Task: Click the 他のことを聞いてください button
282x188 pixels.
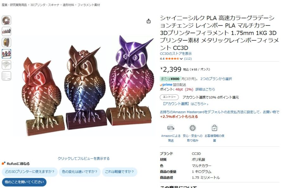Action: pyautogui.click(x=24, y=182)
